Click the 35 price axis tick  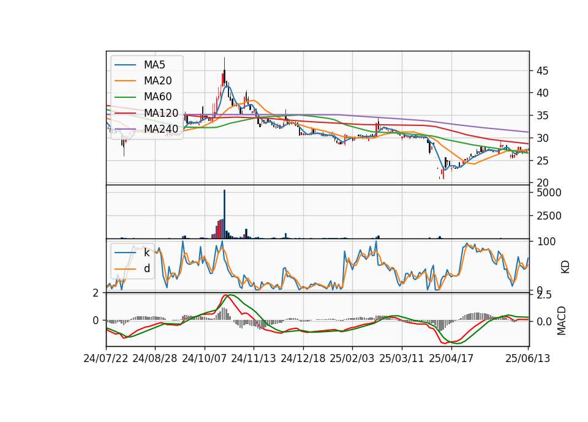pos(543,116)
